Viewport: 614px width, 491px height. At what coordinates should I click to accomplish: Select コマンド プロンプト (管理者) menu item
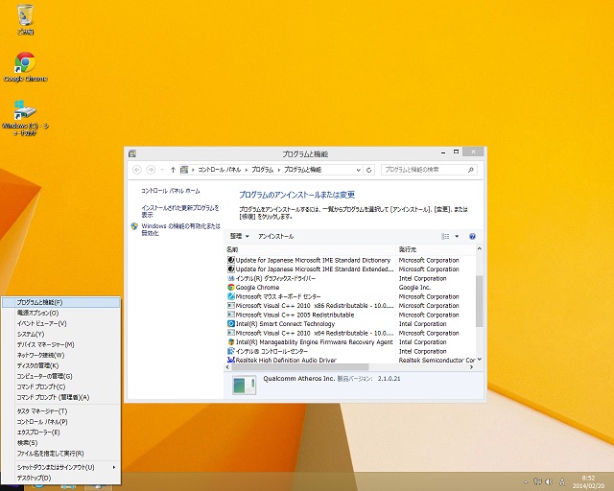pyautogui.click(x=54, y=397)
